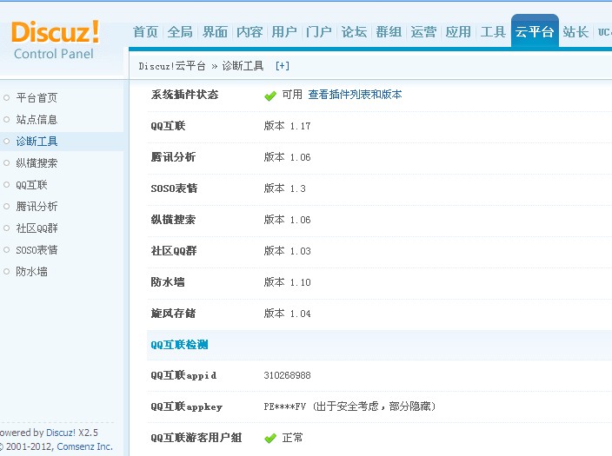Switch to the 界面 tab

(x=215, y=32)
